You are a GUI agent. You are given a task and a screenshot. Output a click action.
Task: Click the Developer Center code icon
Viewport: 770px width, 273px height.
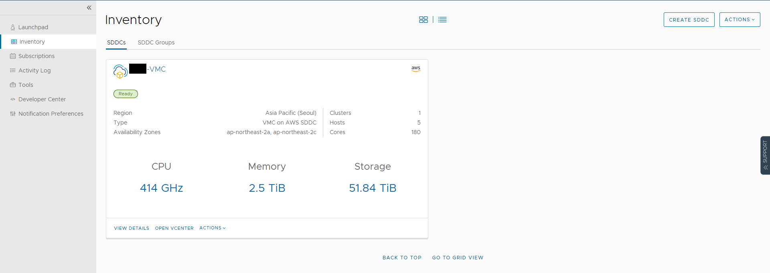pyautogui.click(x=13, y=99)
